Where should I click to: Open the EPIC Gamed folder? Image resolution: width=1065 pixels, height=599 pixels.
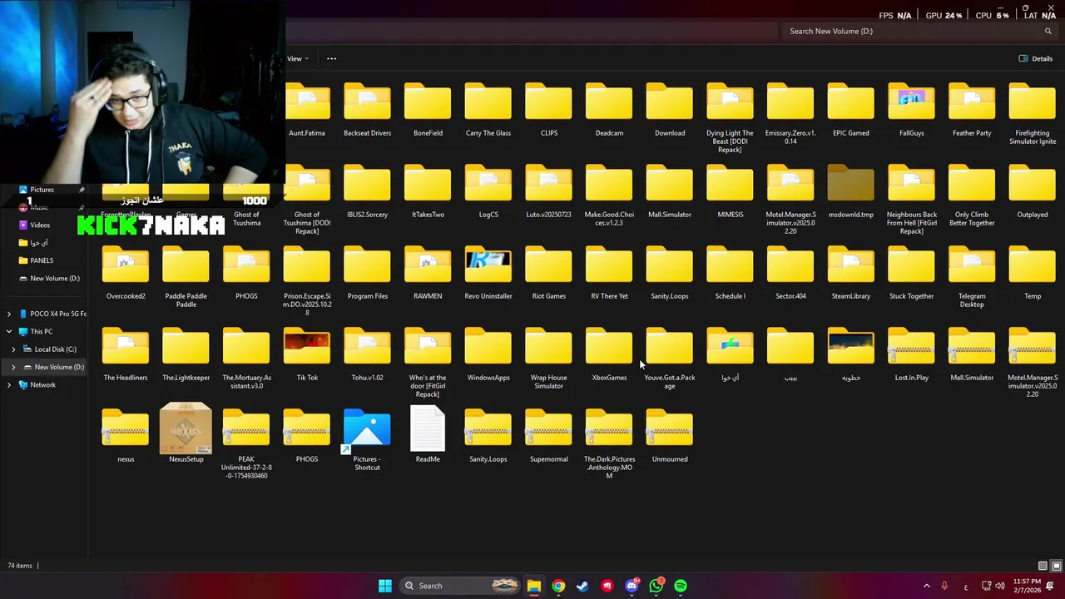pyautogui.click(x=851, y=110)
